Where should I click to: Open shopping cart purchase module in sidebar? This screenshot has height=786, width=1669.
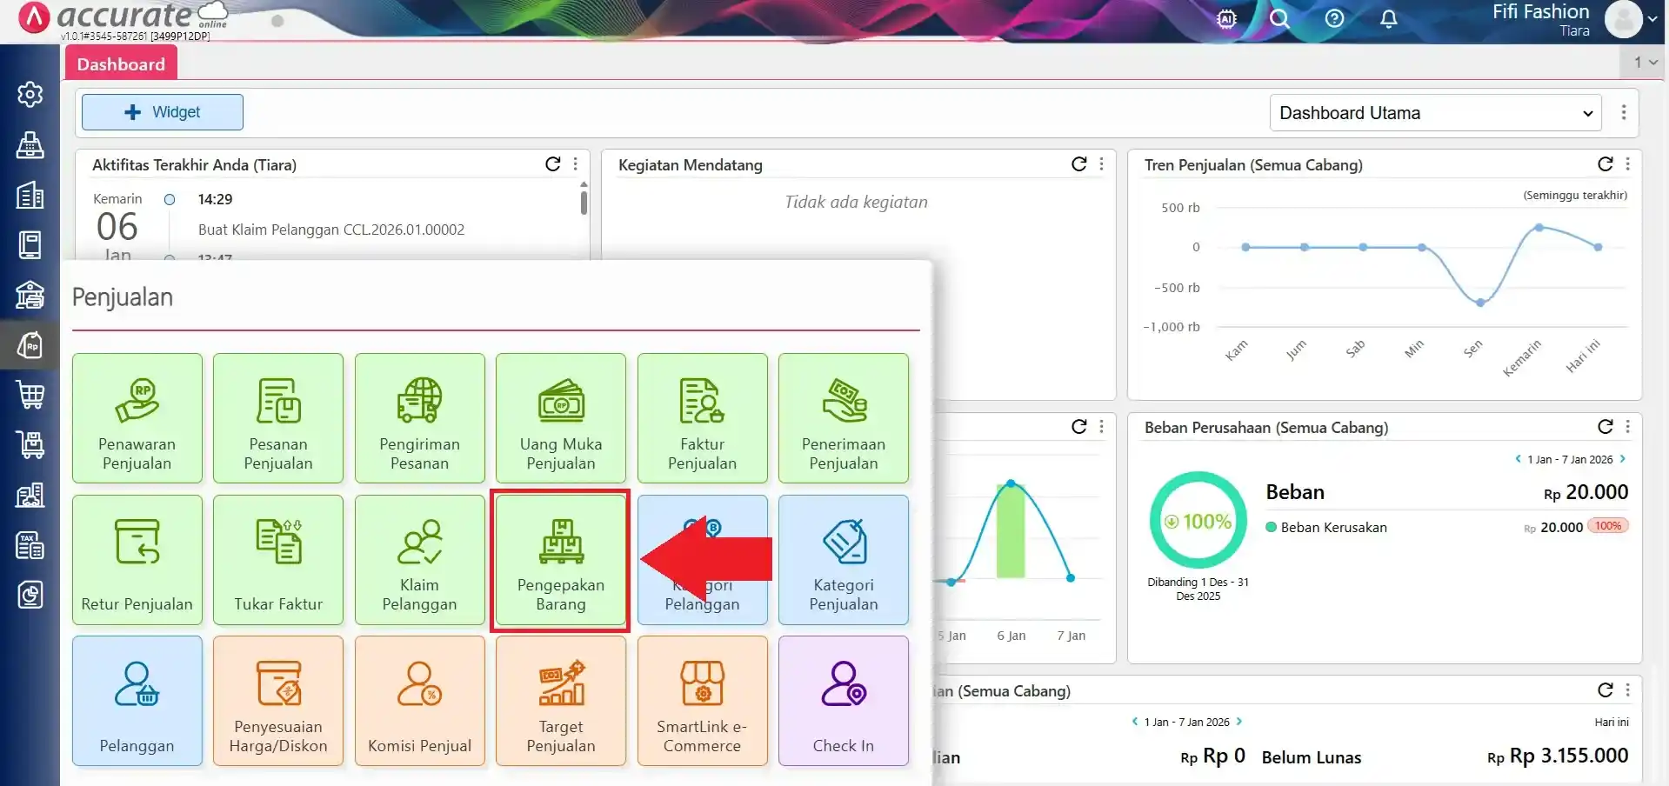[x=30, y=395]
